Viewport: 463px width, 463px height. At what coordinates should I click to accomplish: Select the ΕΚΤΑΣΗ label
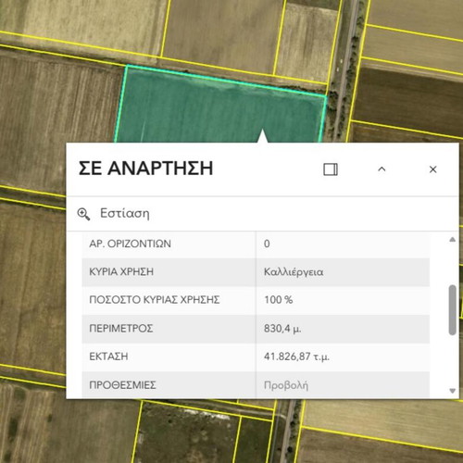[108, 357]
